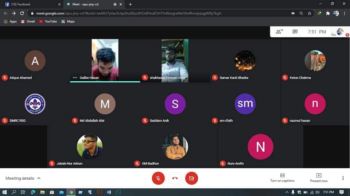Leave the call with red hang-up button
The width and height of the screenshot is (350, 196).
175,178
